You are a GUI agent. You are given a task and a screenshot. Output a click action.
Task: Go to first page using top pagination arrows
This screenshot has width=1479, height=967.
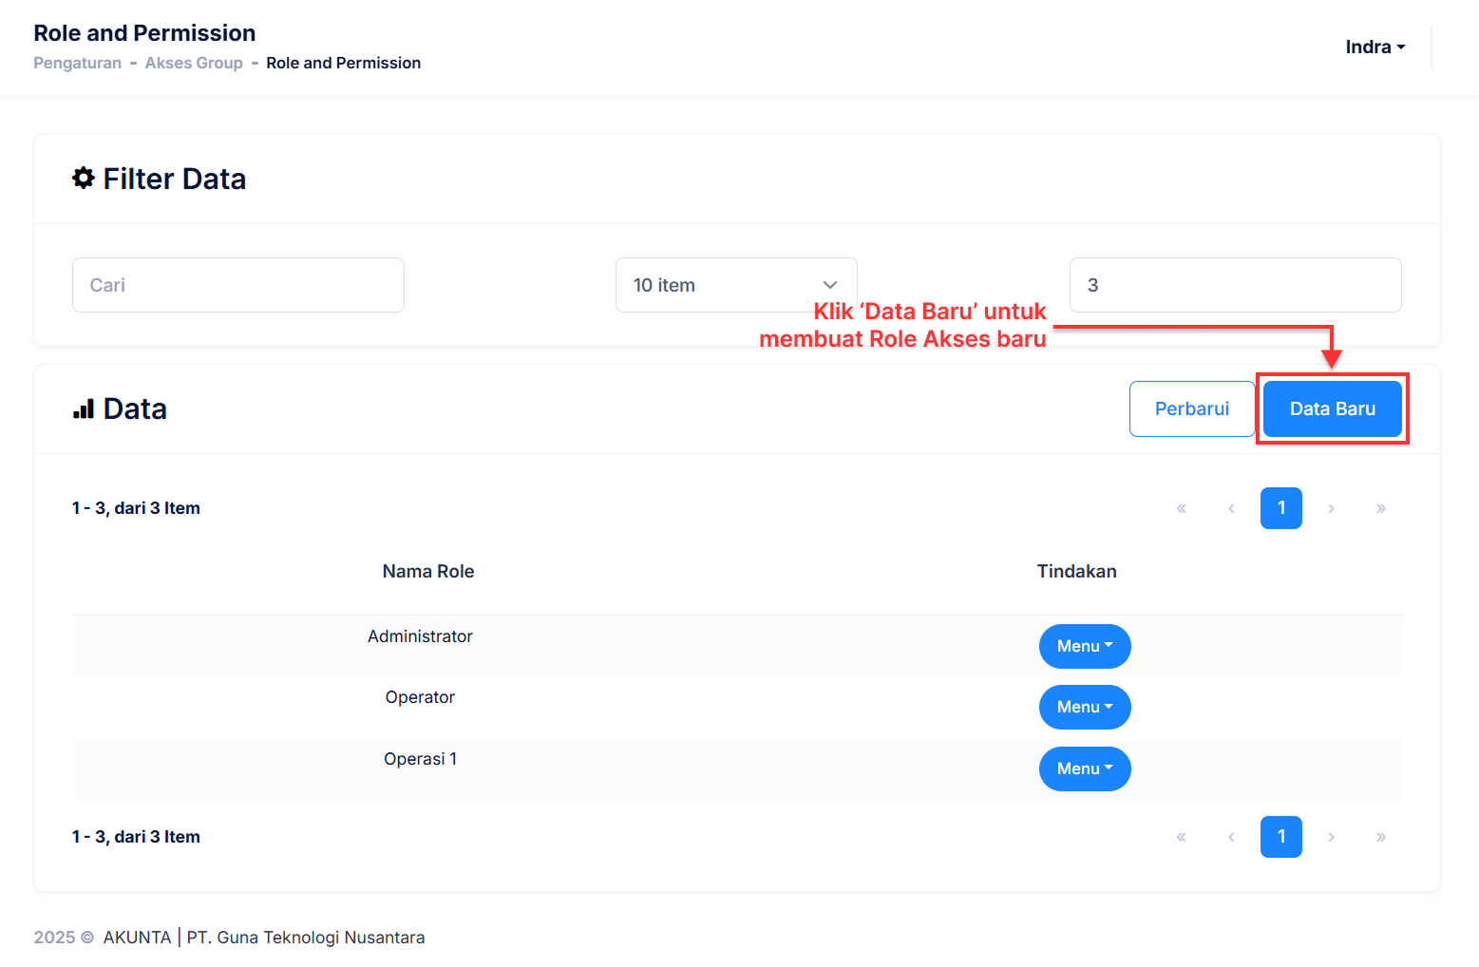point(1181,509)
